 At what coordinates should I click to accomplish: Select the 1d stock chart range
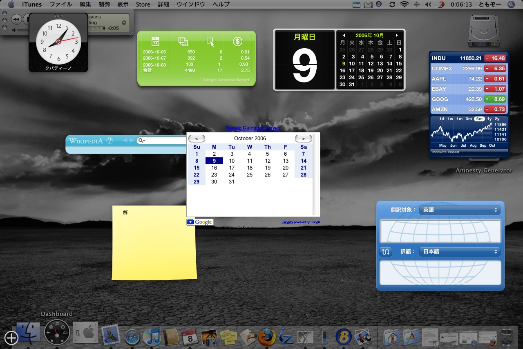coord(442,119)
